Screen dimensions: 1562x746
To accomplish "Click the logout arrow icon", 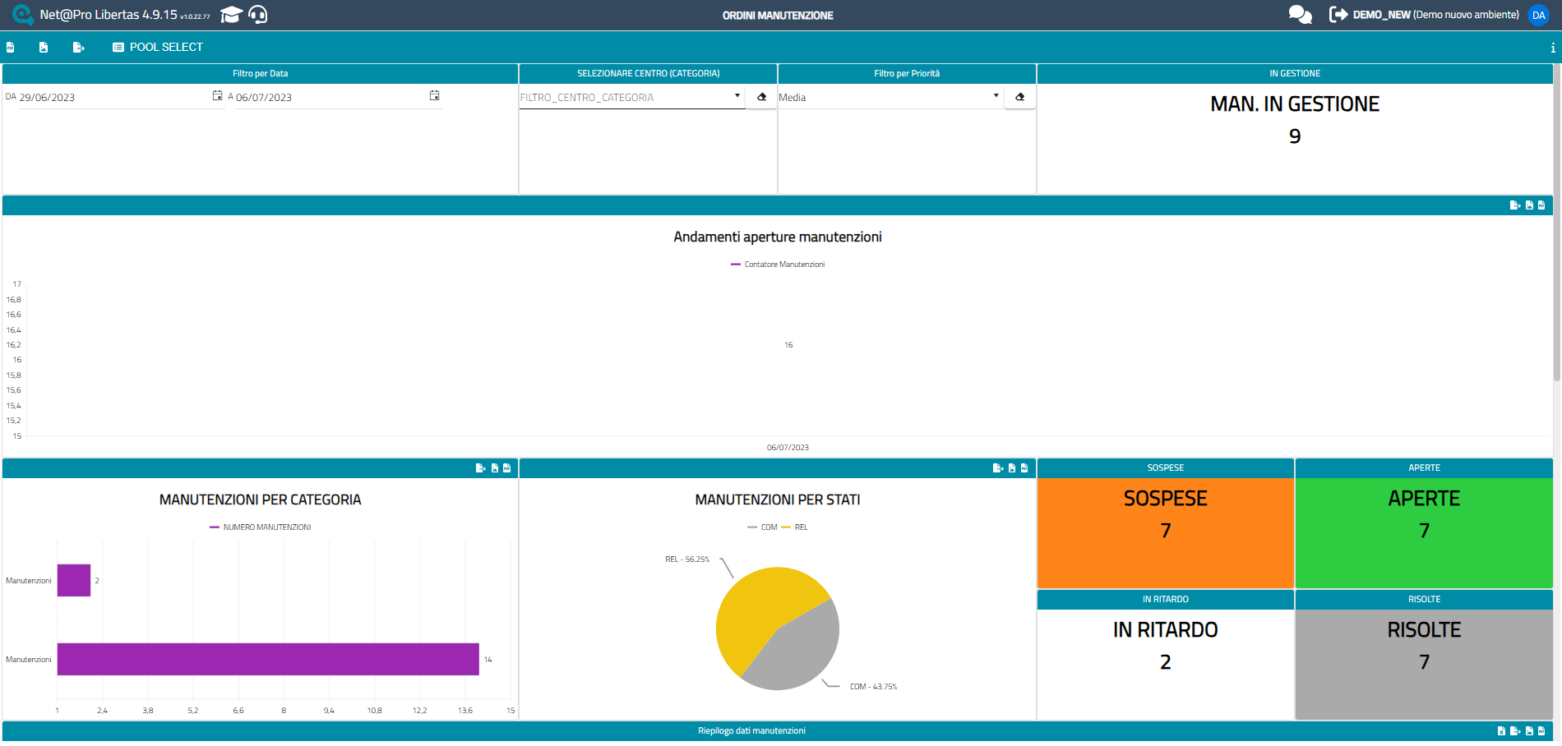I will click(1338, 15).
